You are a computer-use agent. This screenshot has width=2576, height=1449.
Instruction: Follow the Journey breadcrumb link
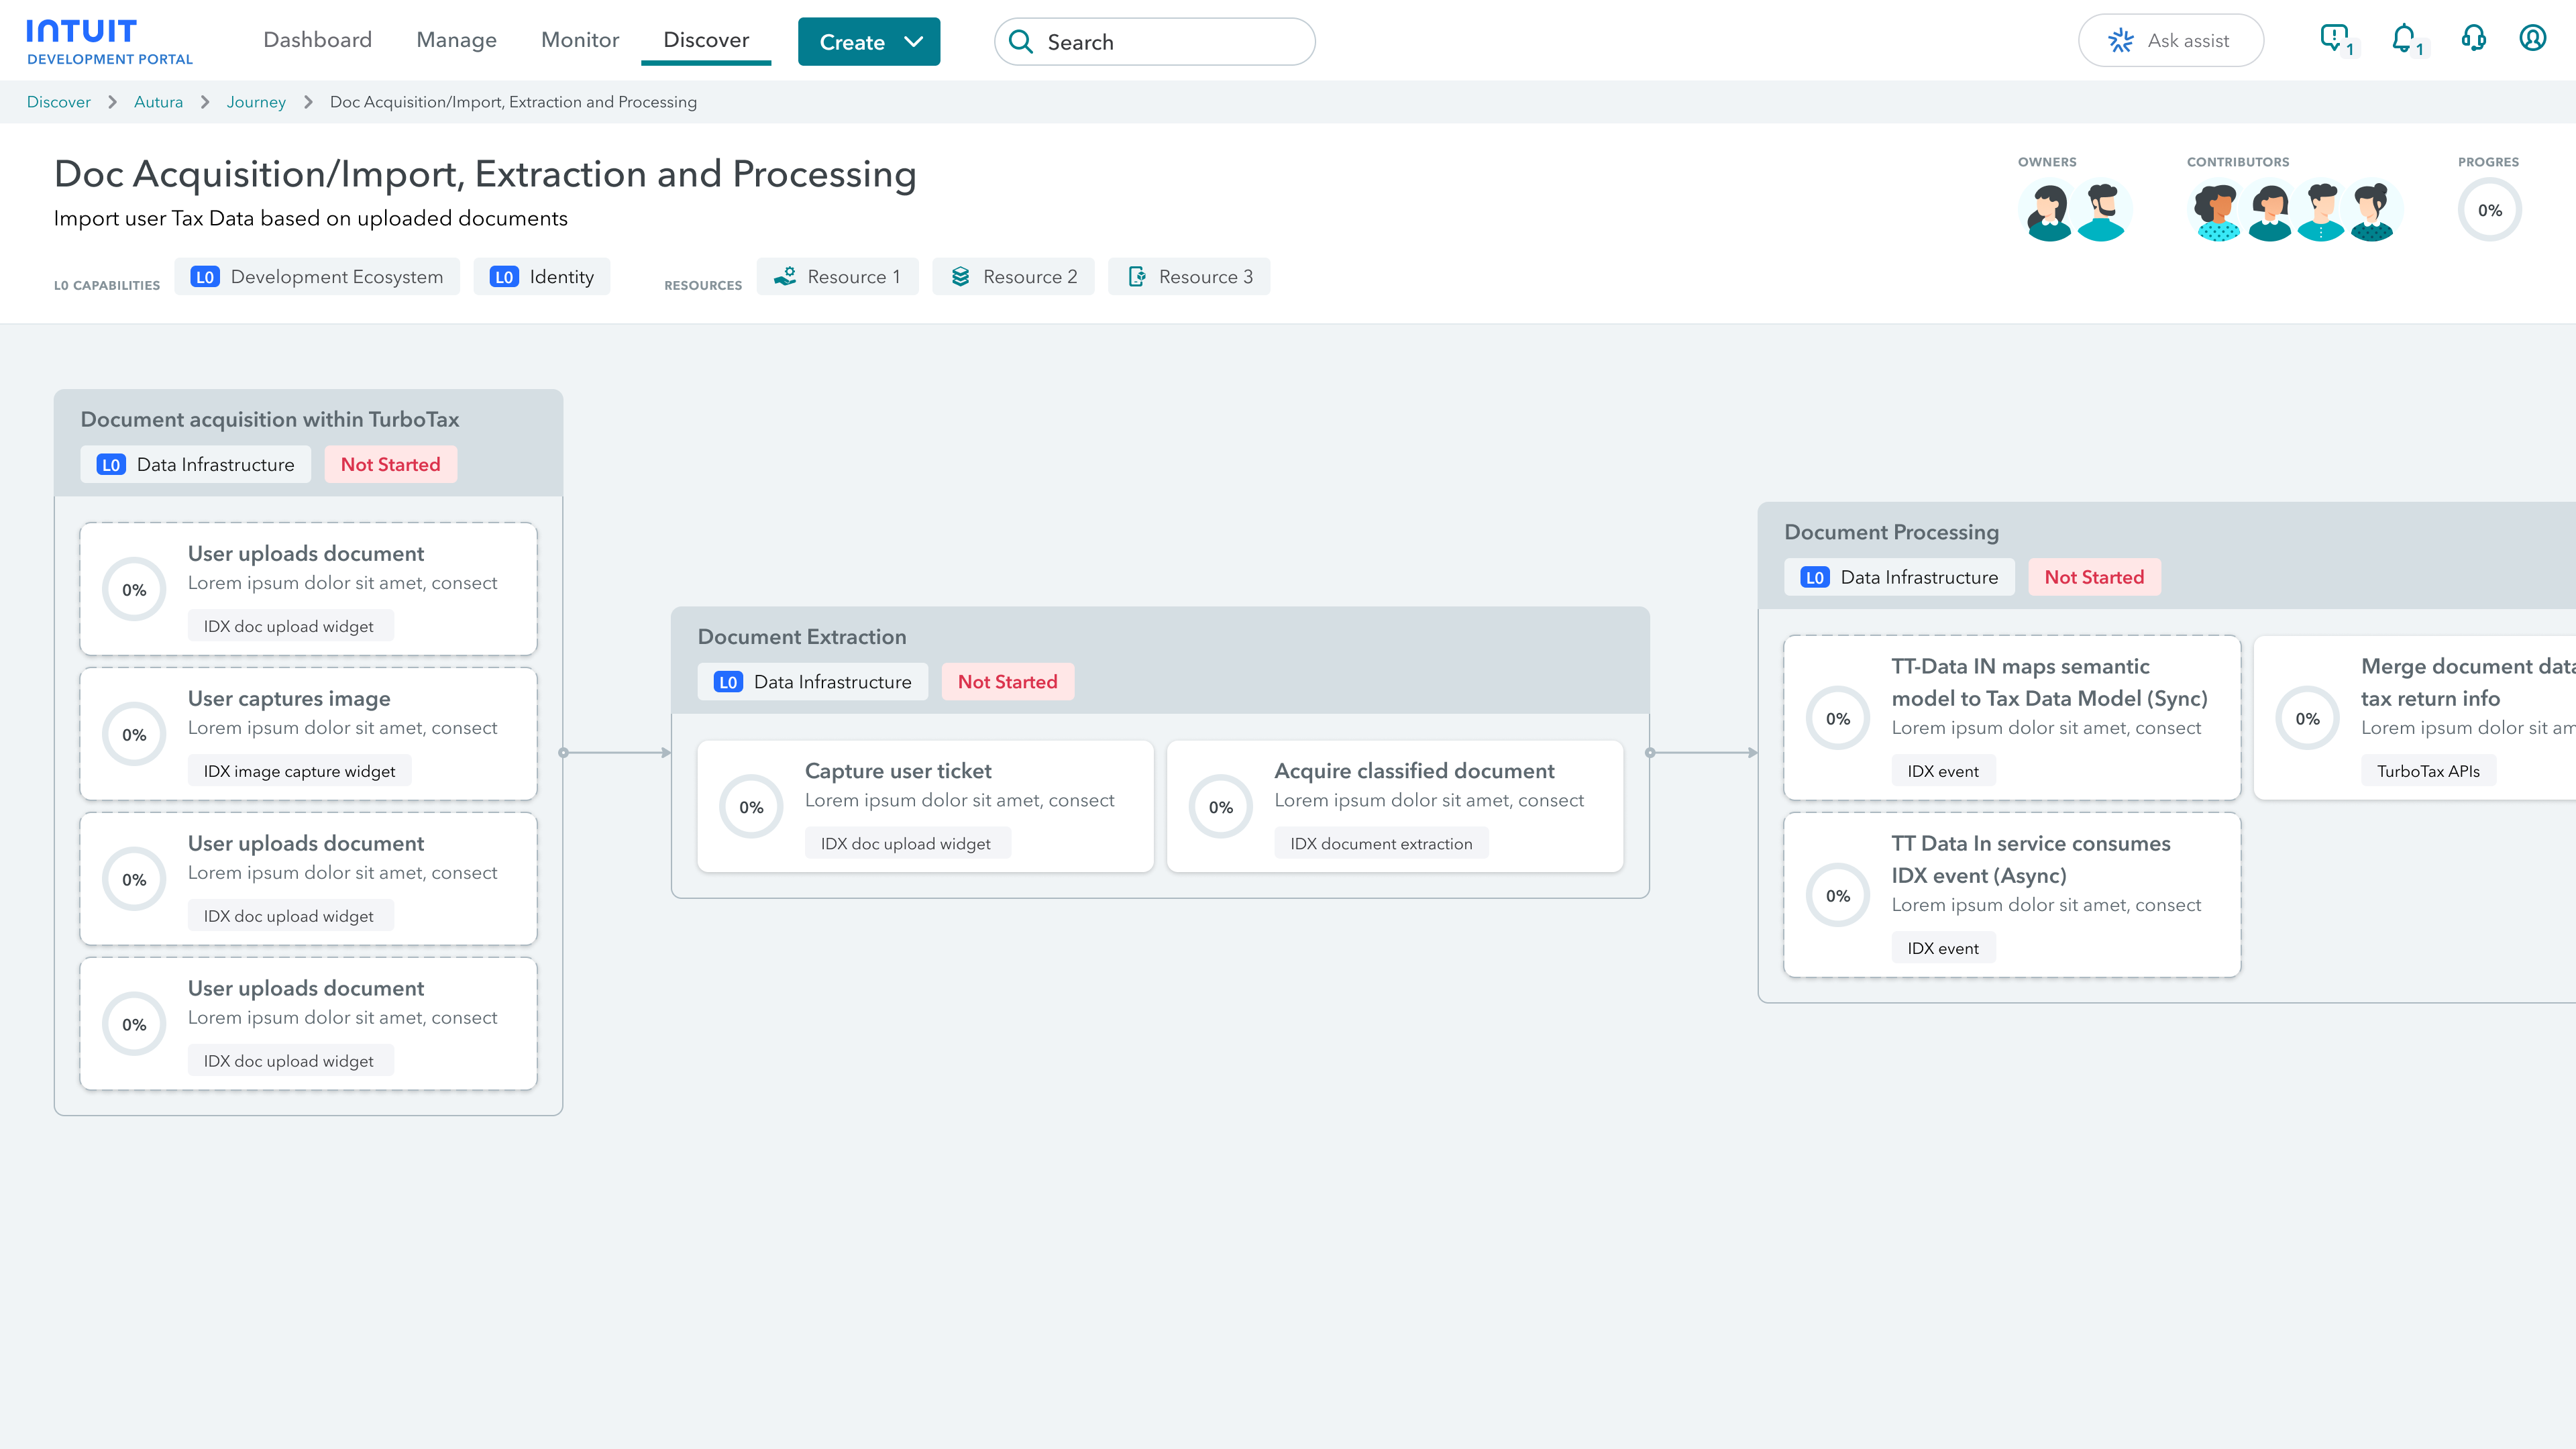pos(256,102)
